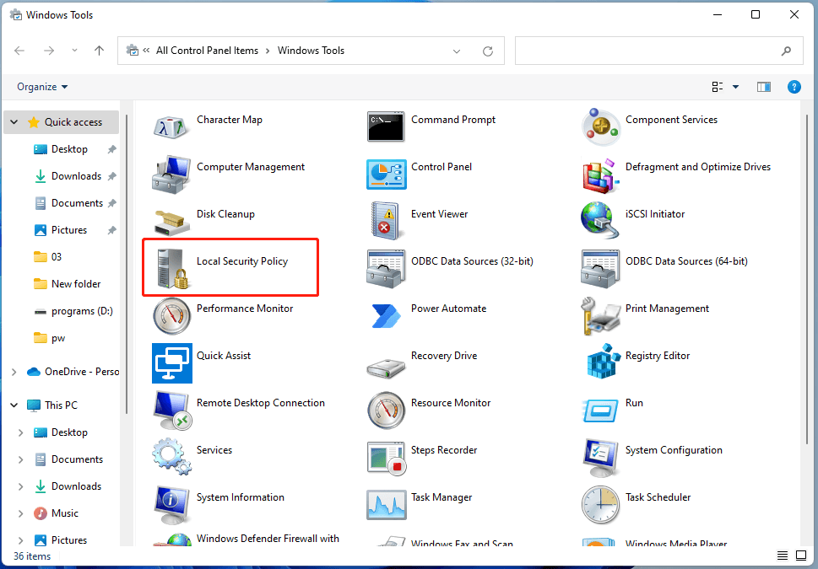The height and width of the screenshot is (569, 818).
Task: Launch the Steps Recorder icon
Action: click(x=386, y=458)
